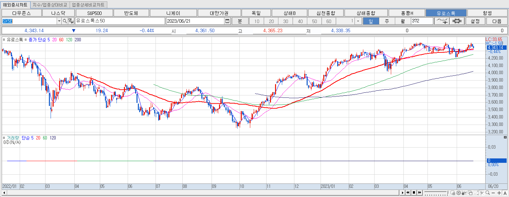This screenshot has height=197, width=509.
Task: Select the 20-minute interval
Action: [271, 21]
